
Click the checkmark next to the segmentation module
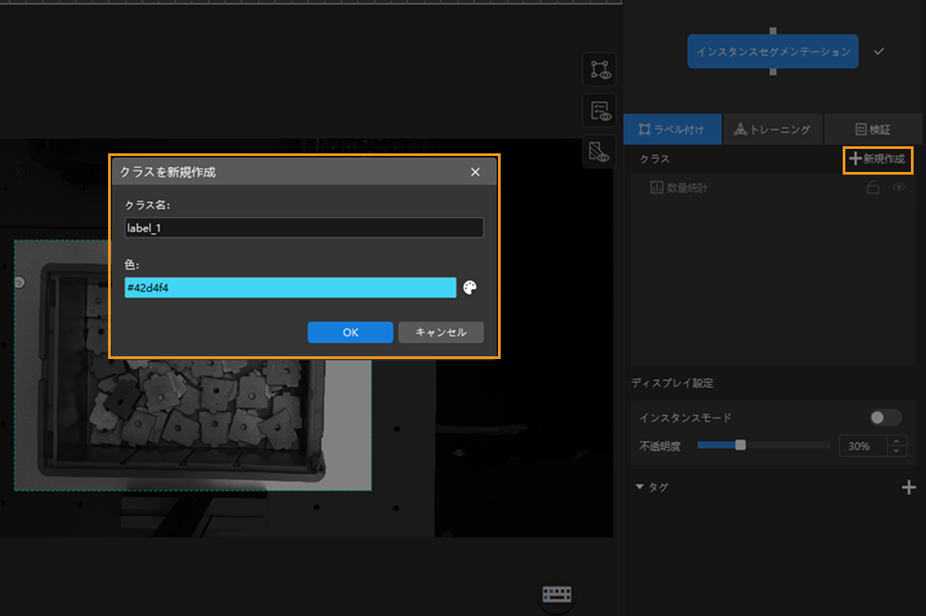click(879, 51)
